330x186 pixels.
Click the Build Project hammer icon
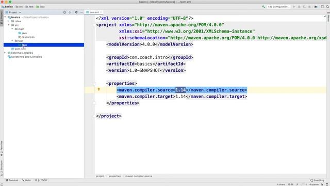click(263, 7)
